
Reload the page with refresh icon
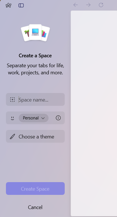(101, 5)
